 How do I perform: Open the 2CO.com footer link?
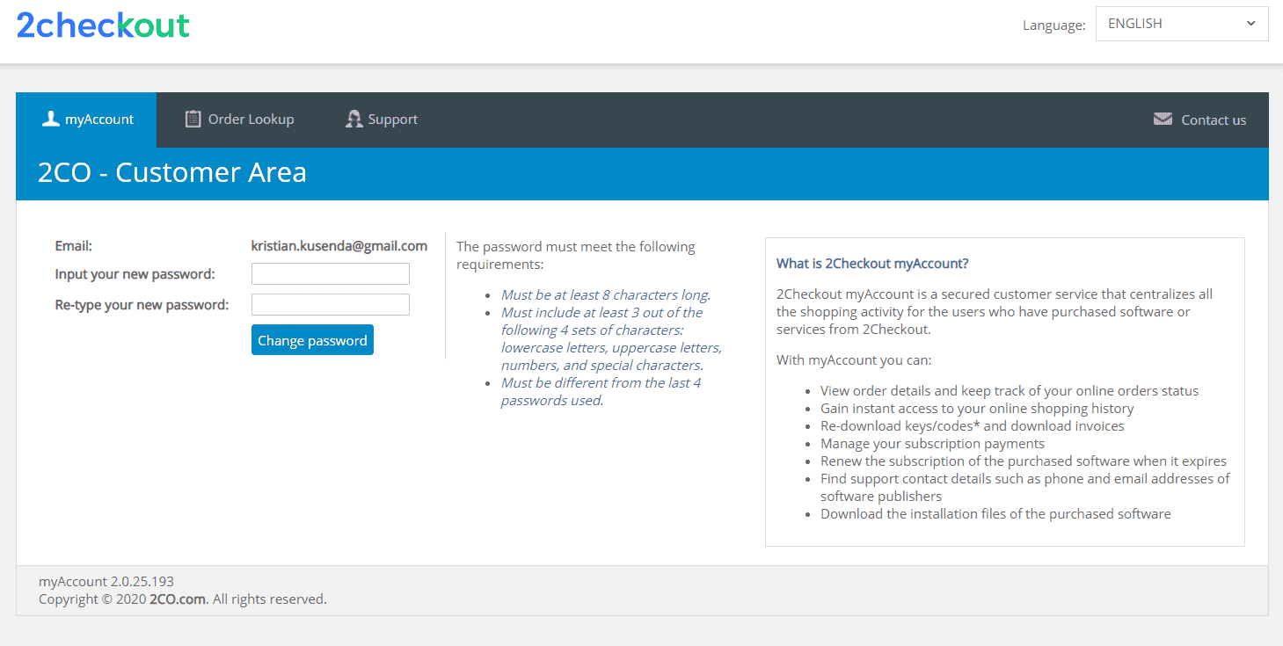(x=177, y=599)
